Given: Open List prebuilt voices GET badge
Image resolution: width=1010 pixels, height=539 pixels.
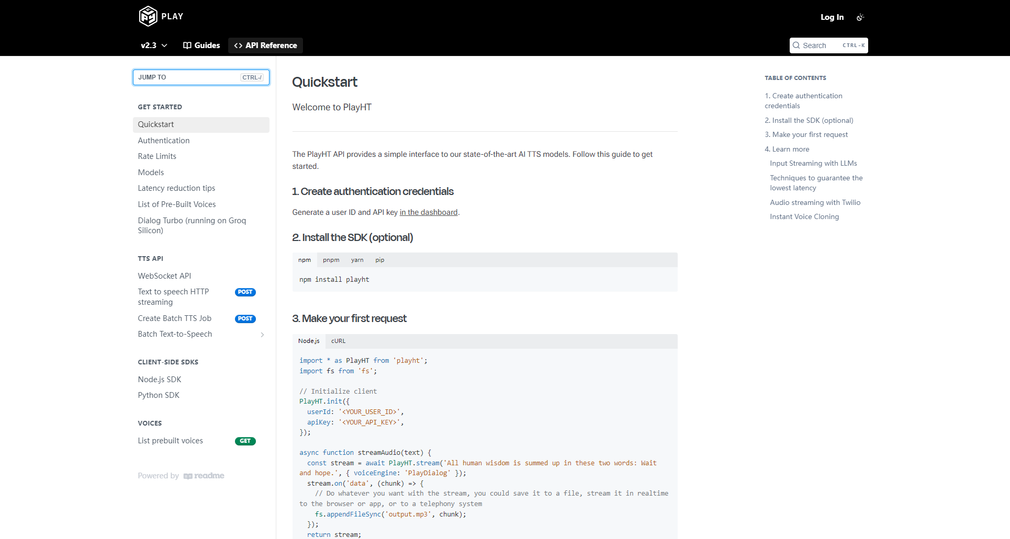Looking at the screenshot, I should click(x=245, y=441).
